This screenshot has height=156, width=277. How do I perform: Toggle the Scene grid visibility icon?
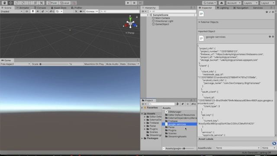point(58,11)
